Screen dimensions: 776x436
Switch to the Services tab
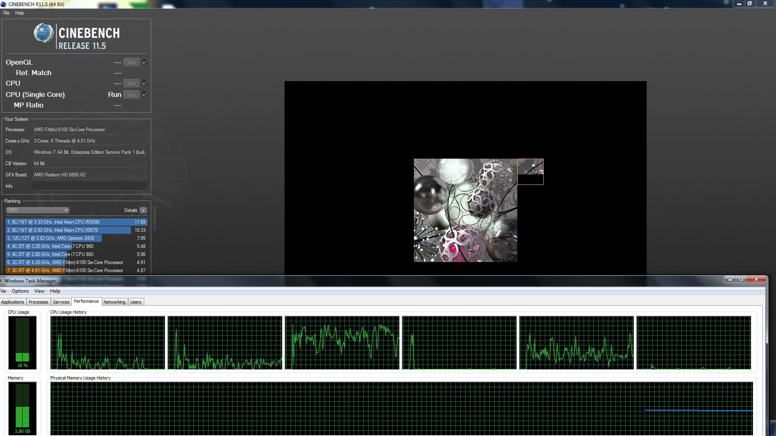coord(61,302)
